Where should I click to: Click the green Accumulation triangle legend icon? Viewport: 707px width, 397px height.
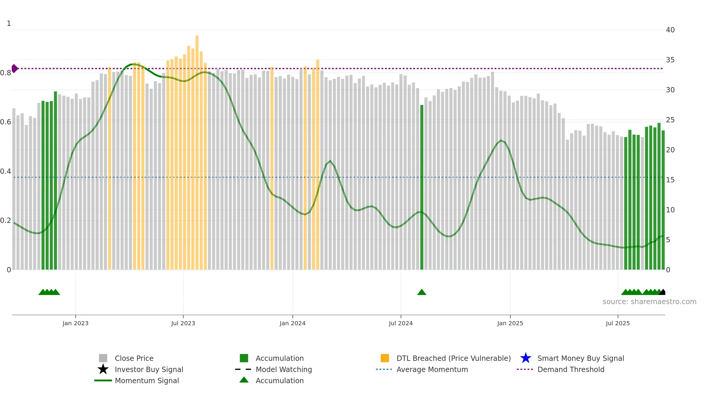pos(244,380)
